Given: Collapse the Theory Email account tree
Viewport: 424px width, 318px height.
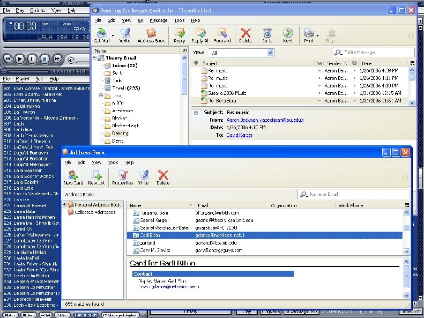Looking at the screenshot, I should pos(95,58).
